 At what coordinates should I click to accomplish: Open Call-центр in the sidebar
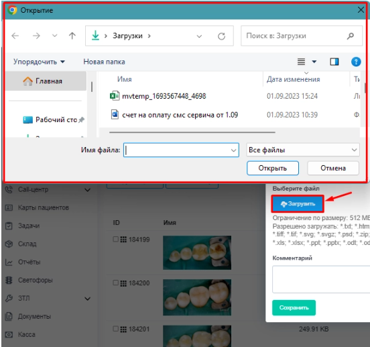tap(34, 189)
